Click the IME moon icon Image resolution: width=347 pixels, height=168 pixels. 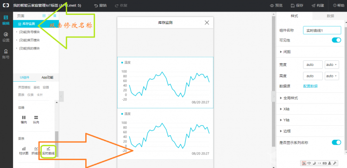click(x=314, y=163)
